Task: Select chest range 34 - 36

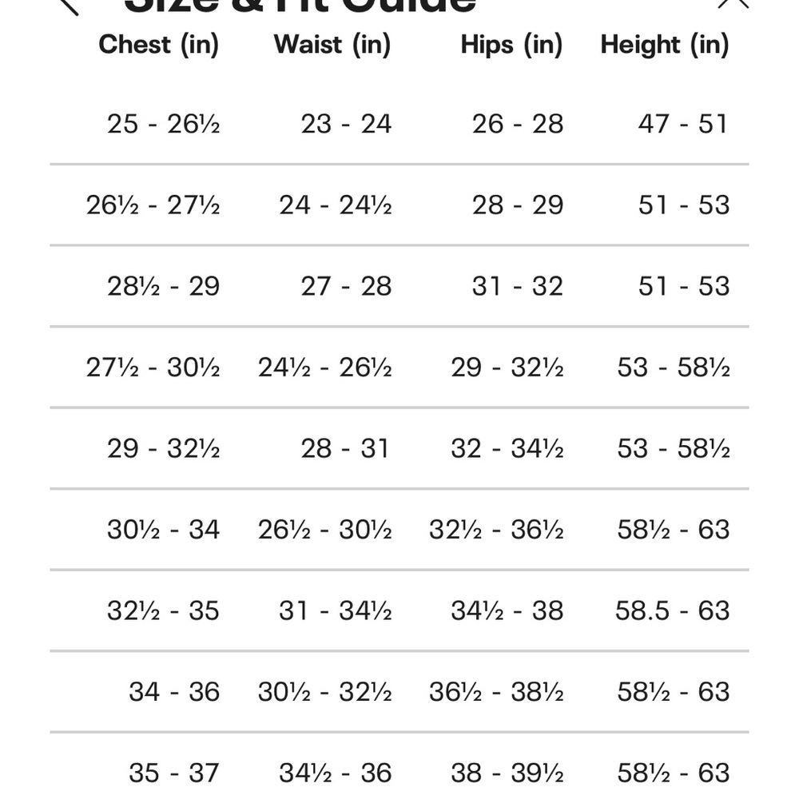Action: (x=173, y=692)
